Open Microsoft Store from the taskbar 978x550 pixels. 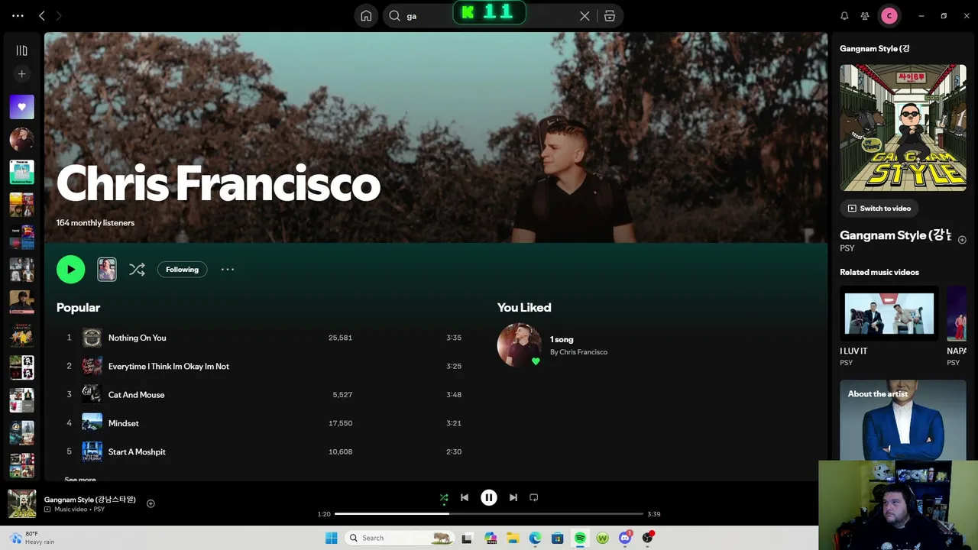(x=558, y=538)
